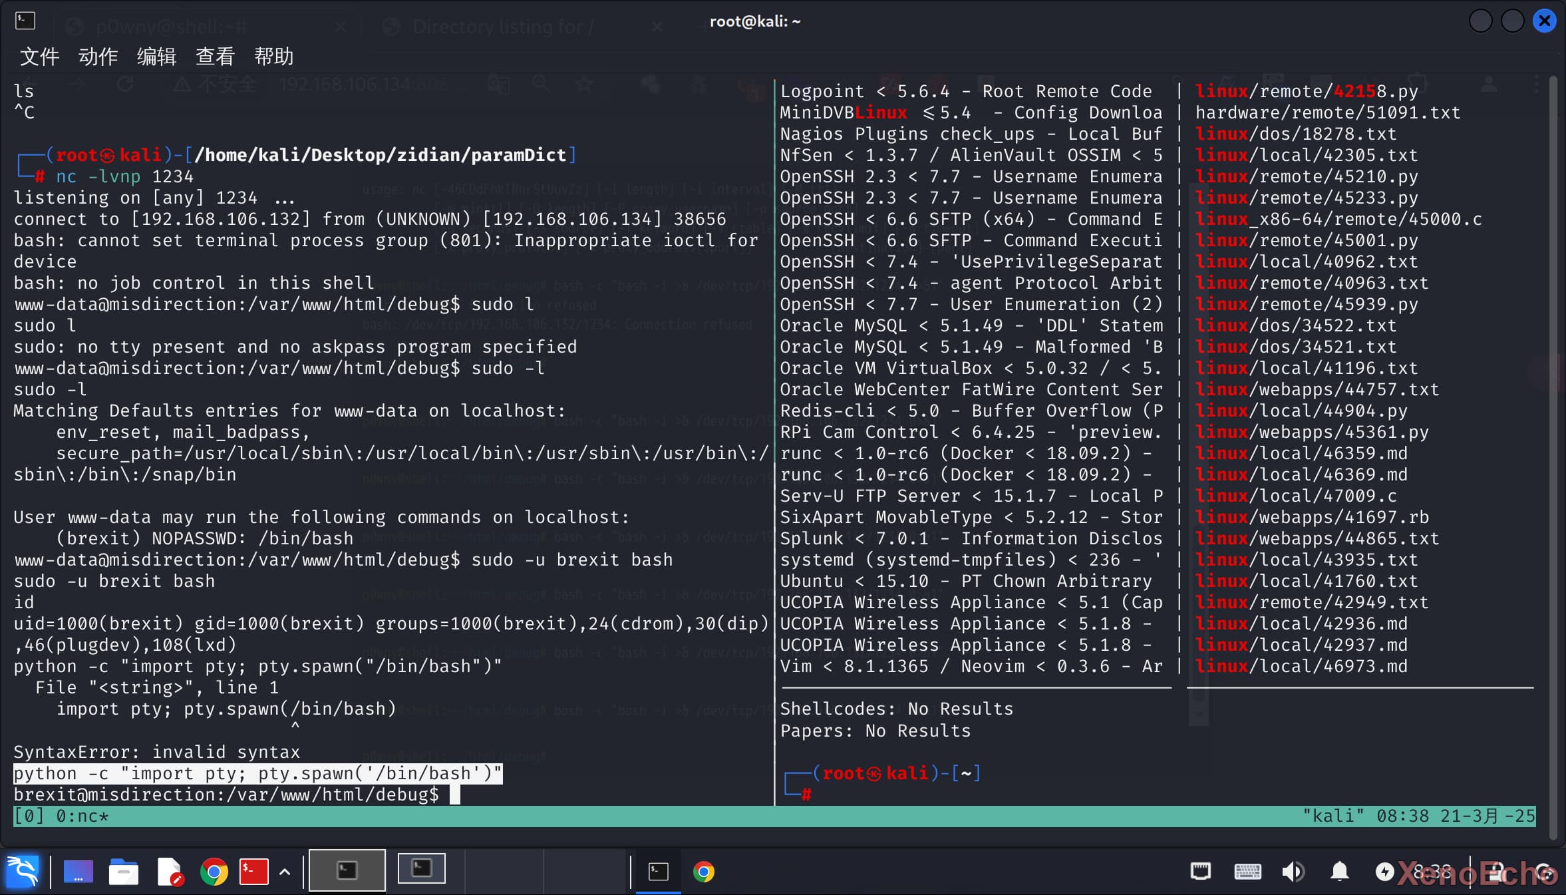Screen dimensions: 1566x895
Task: Open the red terminal launcher icon
Action: pyautogui.click(x=253, y=871)
